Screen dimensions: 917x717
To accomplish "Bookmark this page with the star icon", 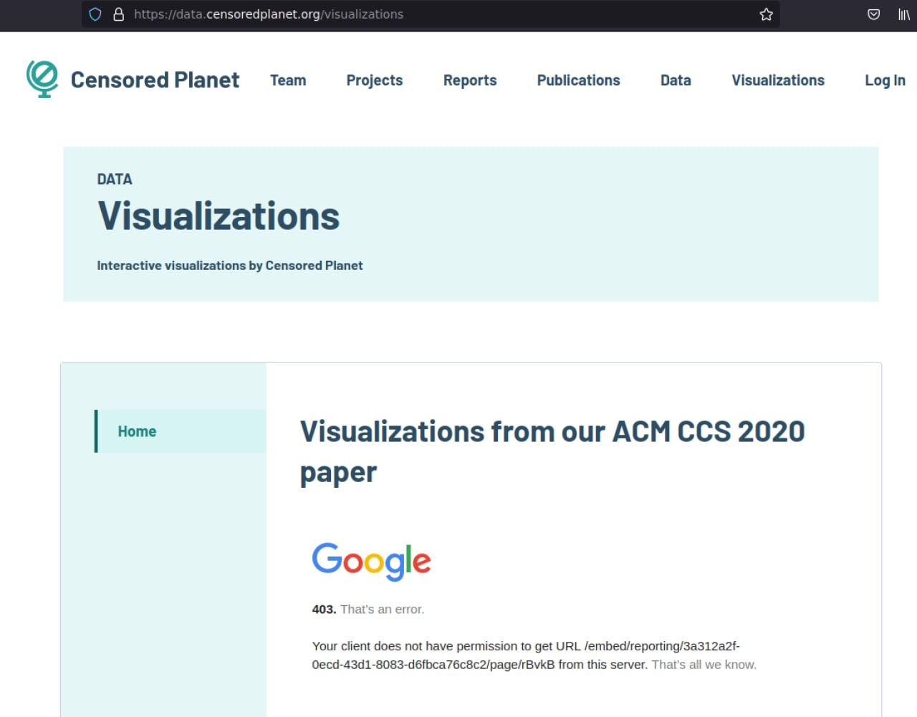I will pyautogui.click(x=766, y=14).
